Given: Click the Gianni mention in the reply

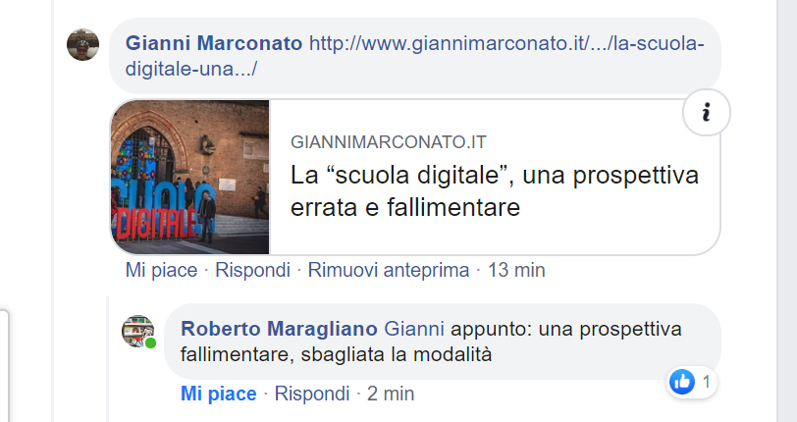Looking at the screenshot, I should 414,329.
